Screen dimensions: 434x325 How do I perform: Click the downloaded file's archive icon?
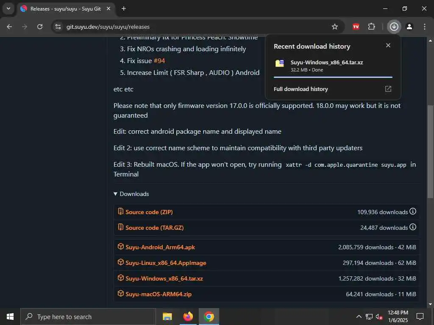280,63
